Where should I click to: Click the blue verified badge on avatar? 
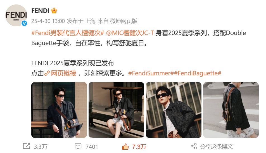pos(24,23)
